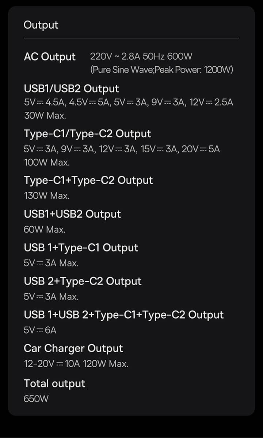Select the Type-C1/Type-C2 Output heading
The width and height of the screenshot is (263, 438).
(x=87, y=134)
